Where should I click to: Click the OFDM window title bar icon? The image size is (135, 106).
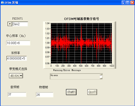tap(2, 3)
